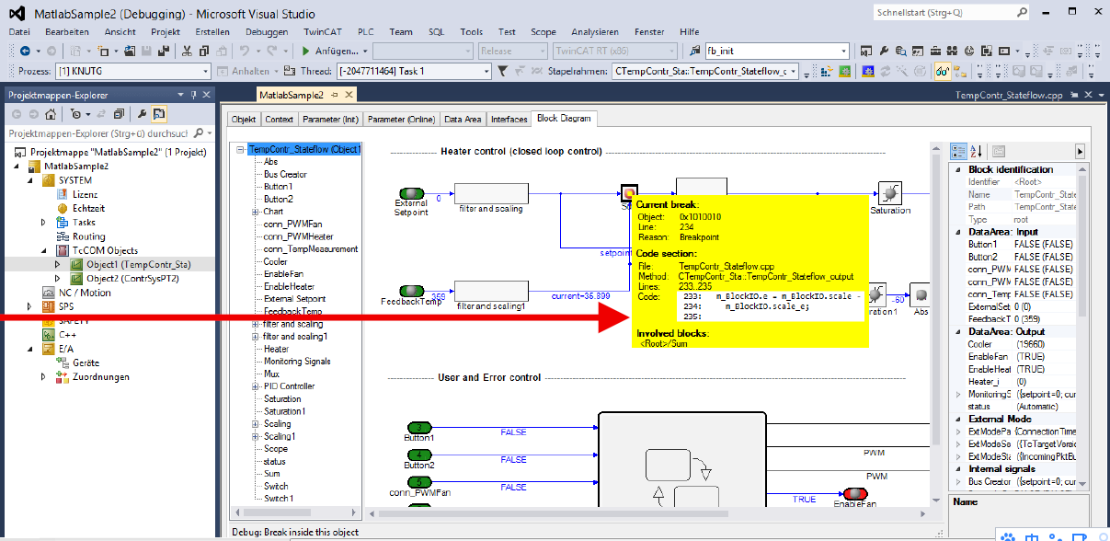
Task: Pin the Projektmappen-Explorer panel
Action: [193, 95]
